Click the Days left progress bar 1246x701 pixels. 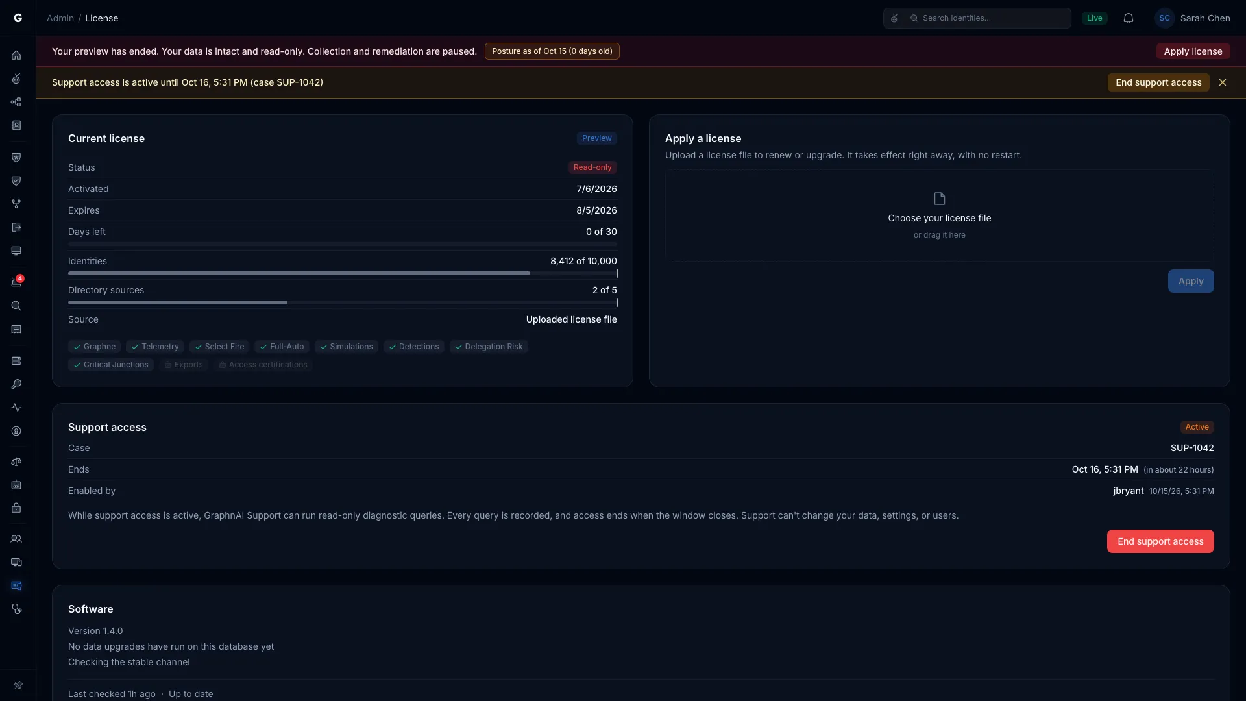(343, 244)
